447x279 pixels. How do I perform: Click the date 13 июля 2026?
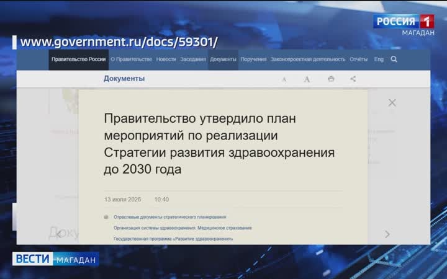122,200
